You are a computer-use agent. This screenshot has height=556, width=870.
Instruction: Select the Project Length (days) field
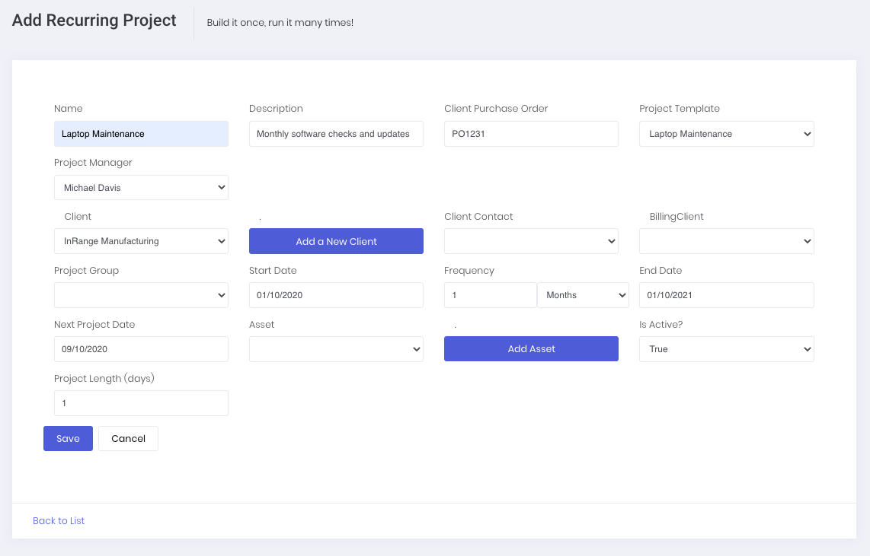[141, 403]
